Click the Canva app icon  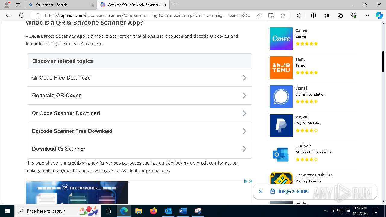coord(281,39)
